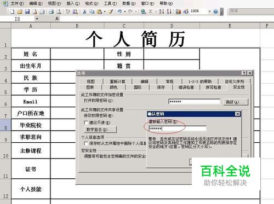Switch to the 重新计算 tab
Screen dimensions: 274x204
pos(117,81)
